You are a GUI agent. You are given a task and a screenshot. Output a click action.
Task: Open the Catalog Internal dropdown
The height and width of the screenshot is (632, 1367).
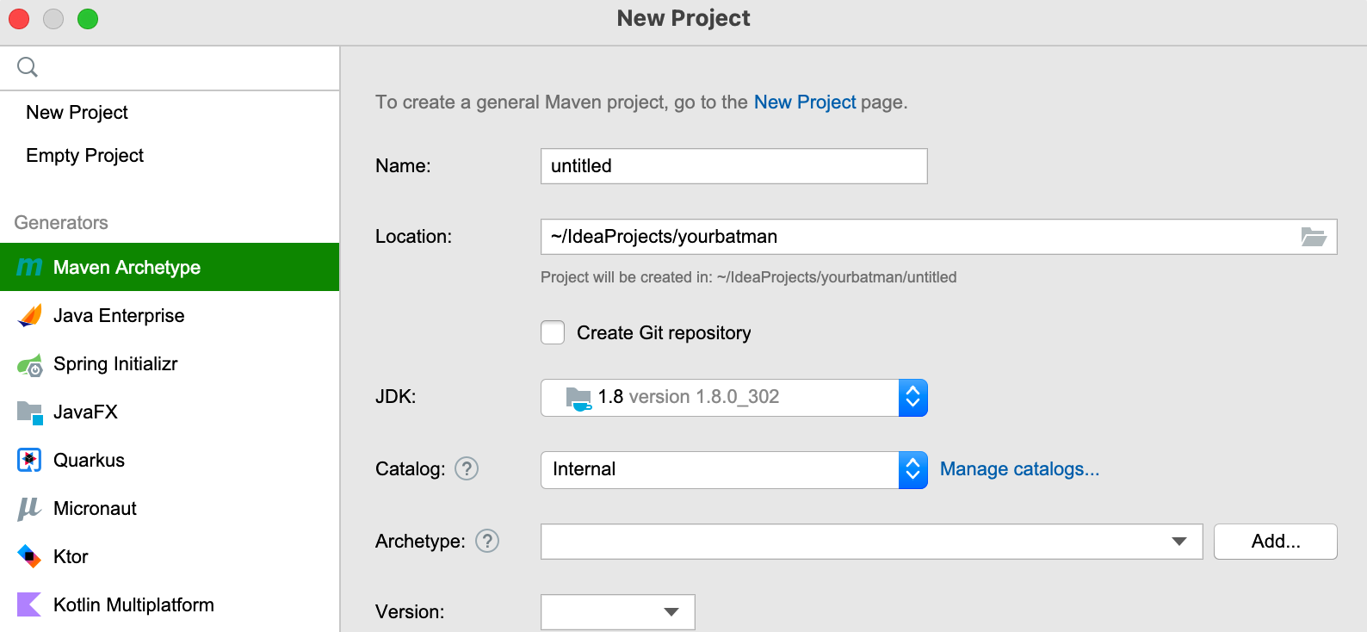(x=913, y=470)
